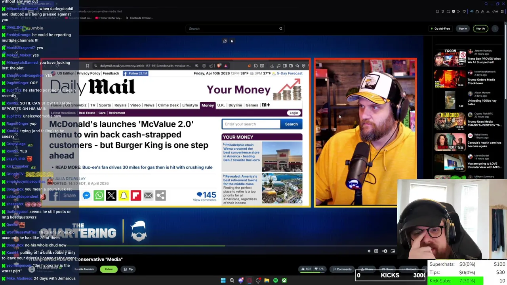Click the Mail+ logo in nav bar

pos(266,105)
